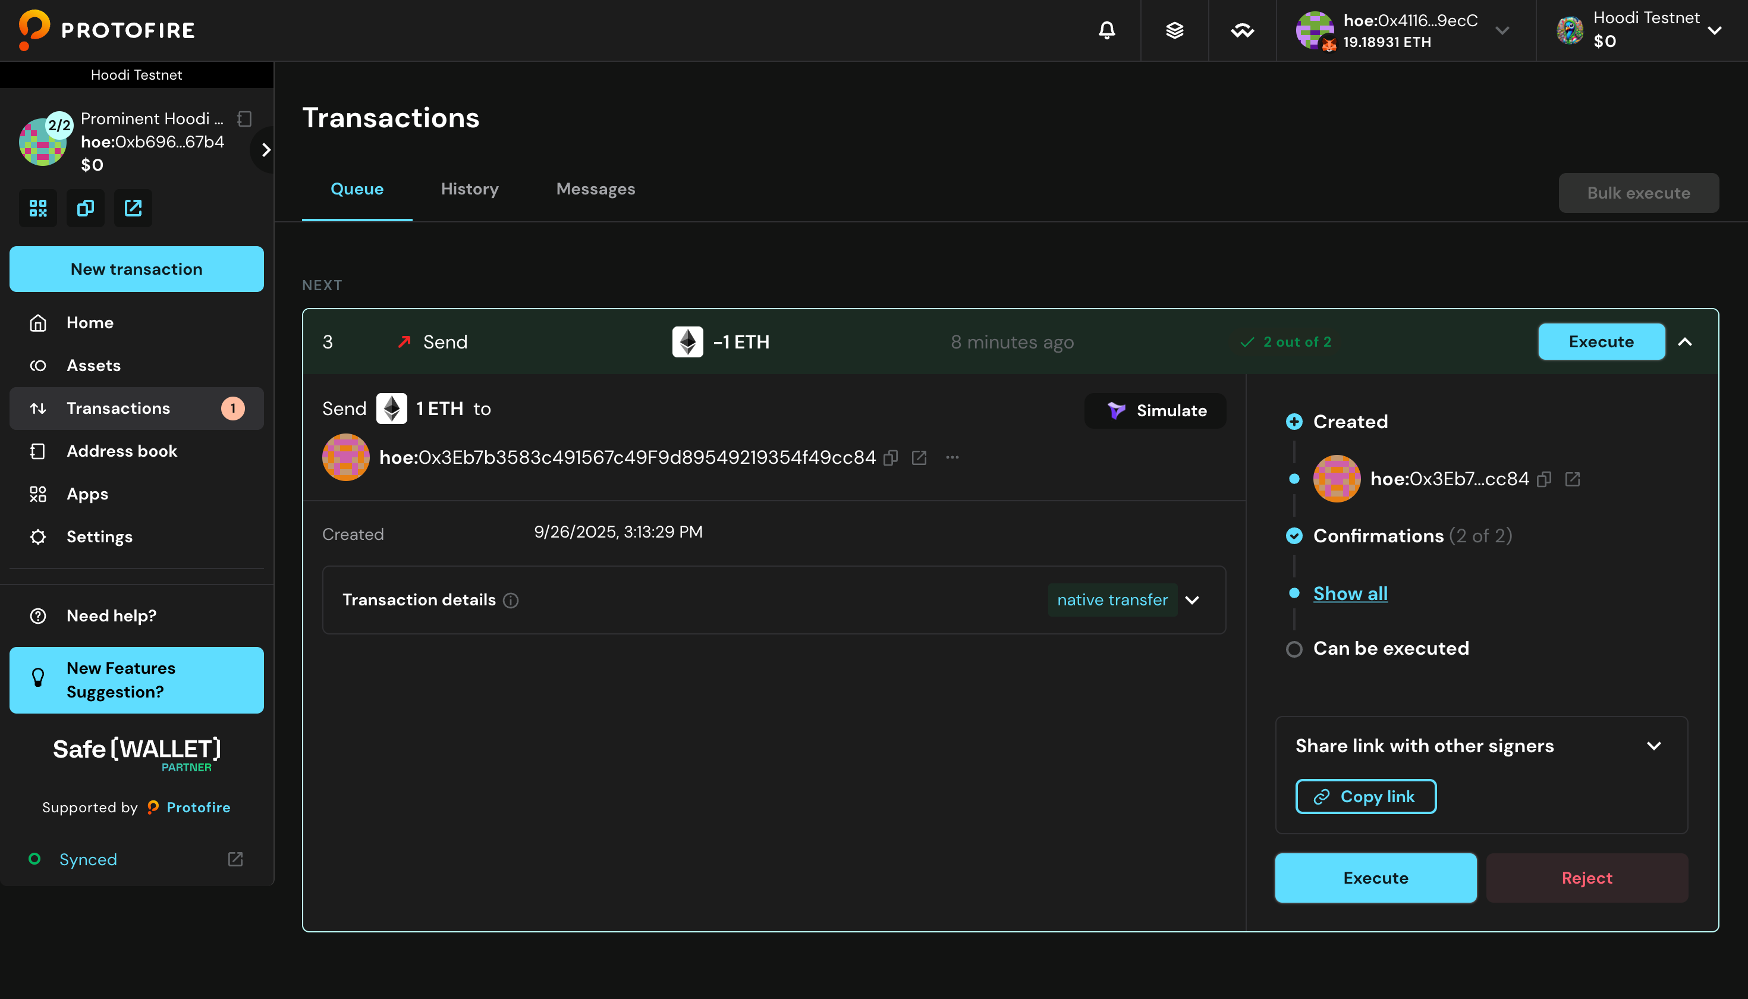Open the notifications bell

[1106, 30]
